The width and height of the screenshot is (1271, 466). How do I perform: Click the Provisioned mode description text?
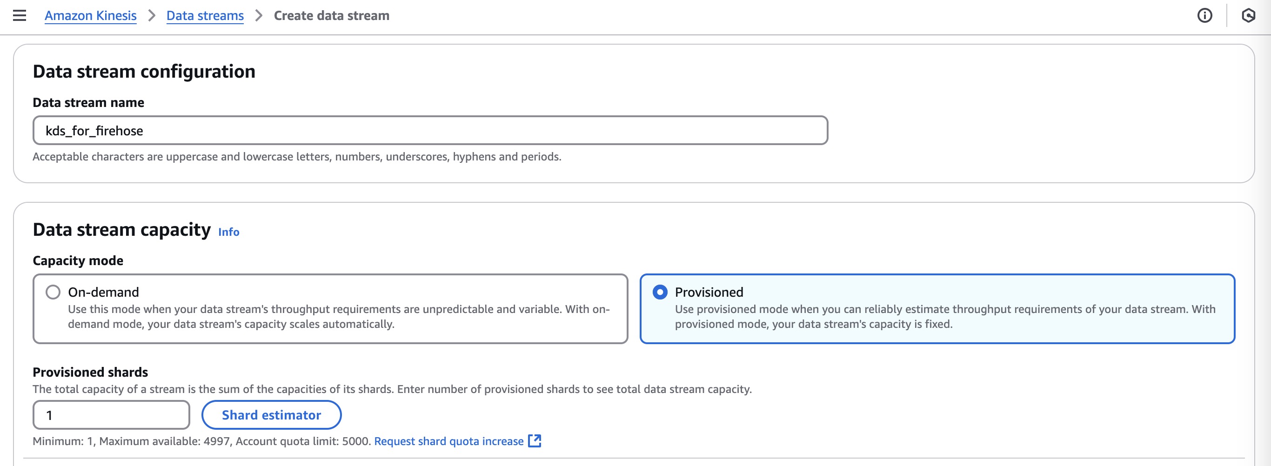pyautogui.click(x=944, y=317)
